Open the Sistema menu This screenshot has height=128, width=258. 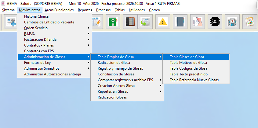8,10
